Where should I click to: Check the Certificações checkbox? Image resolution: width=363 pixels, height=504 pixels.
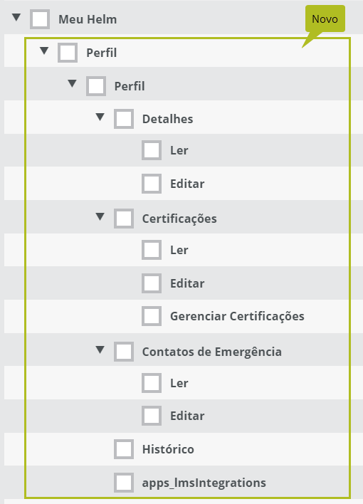tap(124, 219)
